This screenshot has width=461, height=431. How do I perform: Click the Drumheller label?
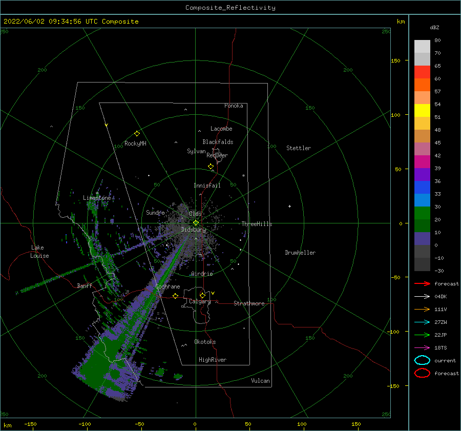(x=300, y=253)
